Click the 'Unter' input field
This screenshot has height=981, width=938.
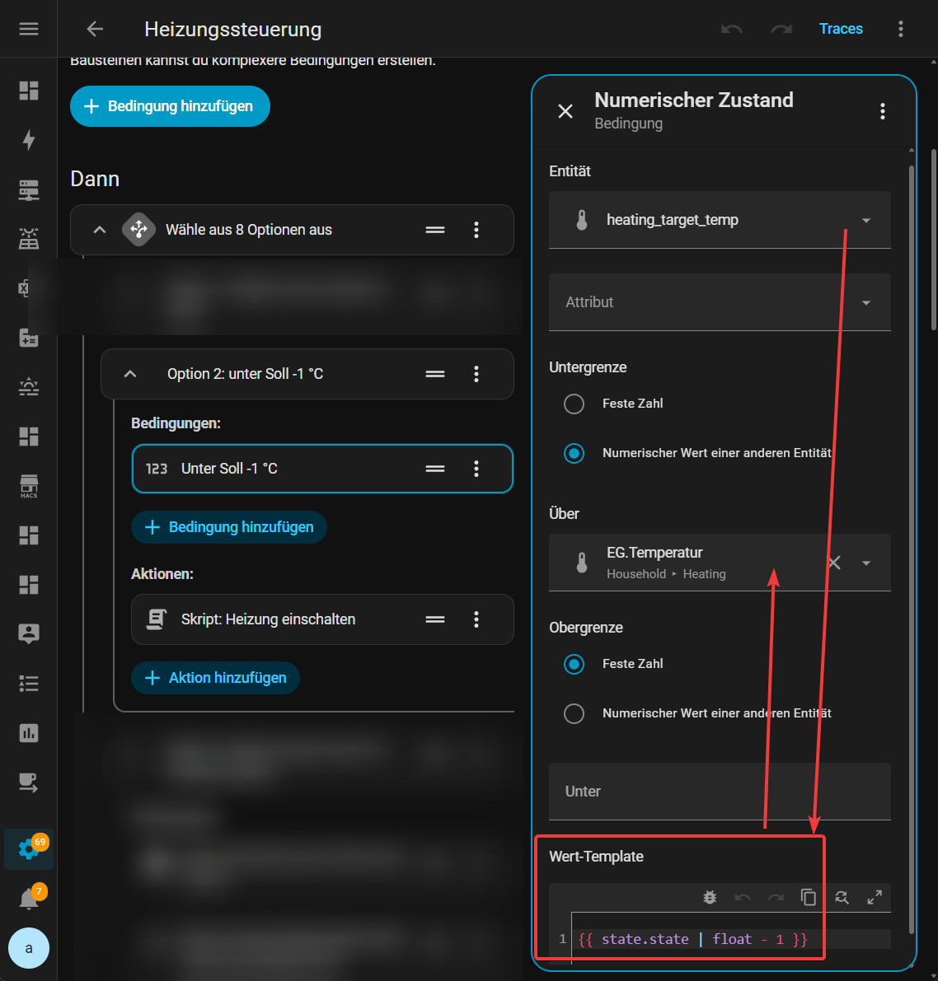pyautogui.click(x=719, y=792)
